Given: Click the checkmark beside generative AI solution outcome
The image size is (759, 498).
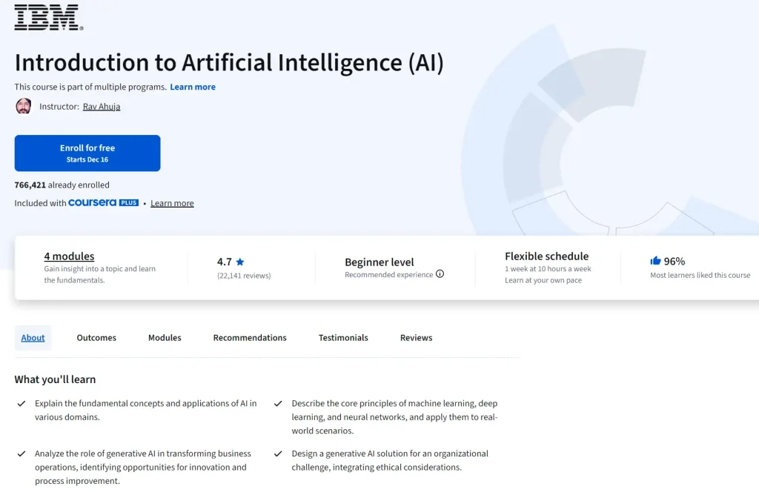Looking at the screenshot, I should pyautogui.click(x=278, y=454).
